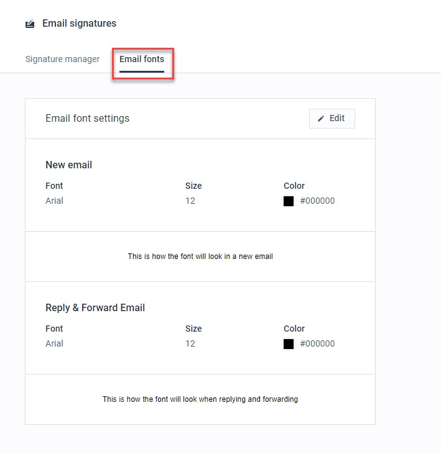Screen dimensions: 441x454
Task: Click the Color label under New email
Action: click(294, 186)
